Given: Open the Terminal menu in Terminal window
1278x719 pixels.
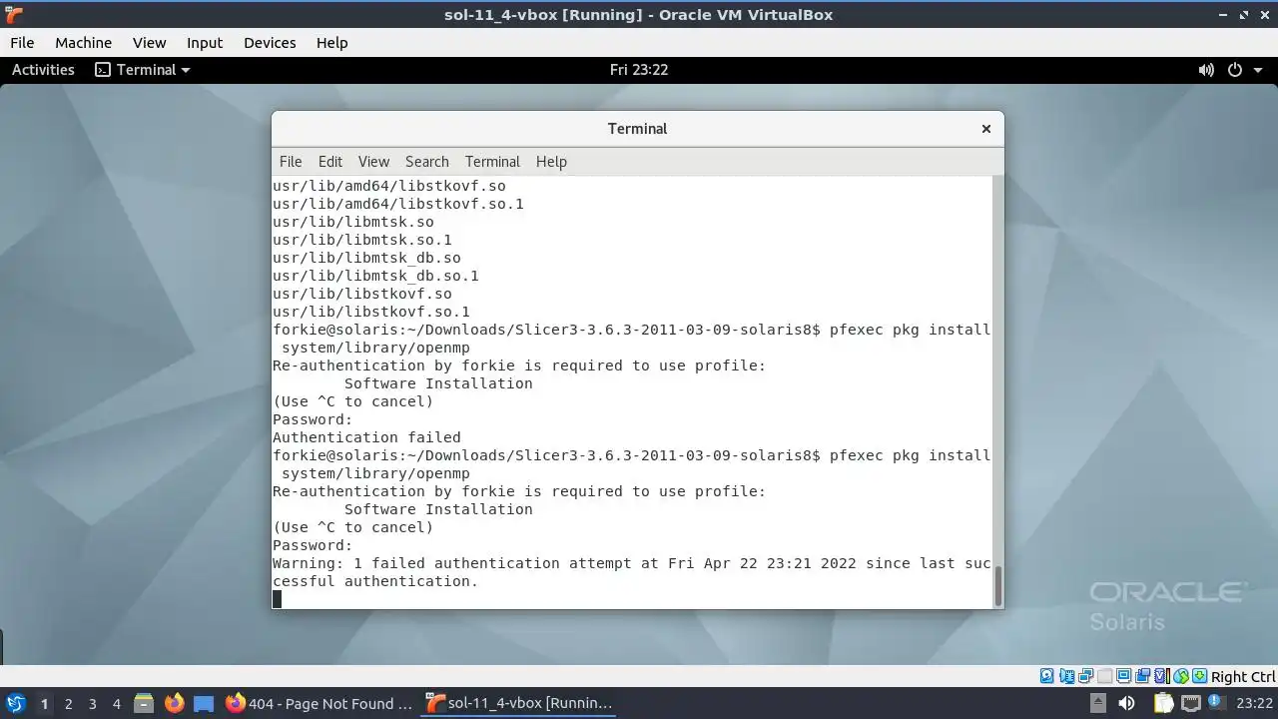Looking at the screenshot, I should [492, 162].
